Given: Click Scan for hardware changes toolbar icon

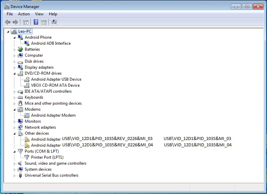Looking at the screenshot, I should point(54,22).
